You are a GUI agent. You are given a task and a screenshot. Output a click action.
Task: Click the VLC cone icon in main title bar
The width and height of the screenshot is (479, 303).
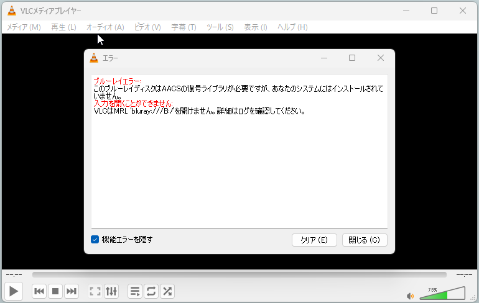click(x=12, y=11)
